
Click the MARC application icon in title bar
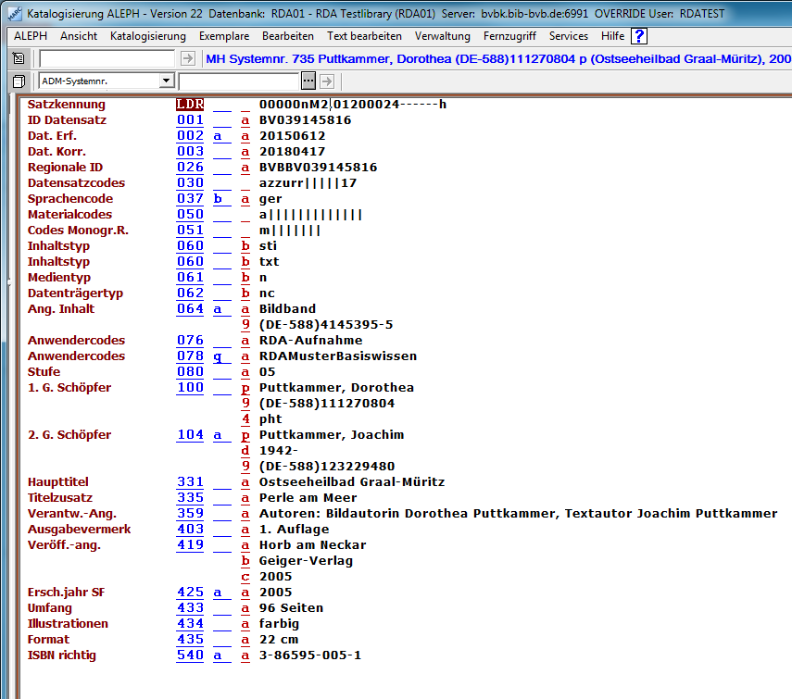13,14
